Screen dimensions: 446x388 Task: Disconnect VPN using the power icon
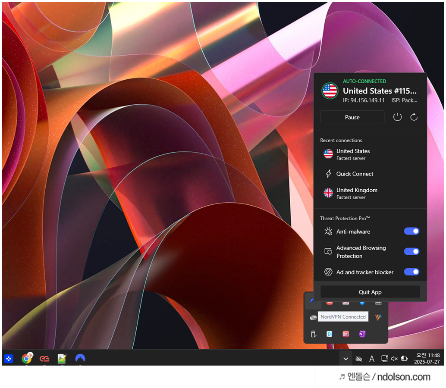[x=397, y=117]
